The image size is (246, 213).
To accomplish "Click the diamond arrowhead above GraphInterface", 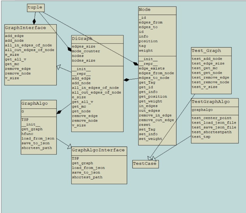I will pyautogui.click(x=35, y=21).
